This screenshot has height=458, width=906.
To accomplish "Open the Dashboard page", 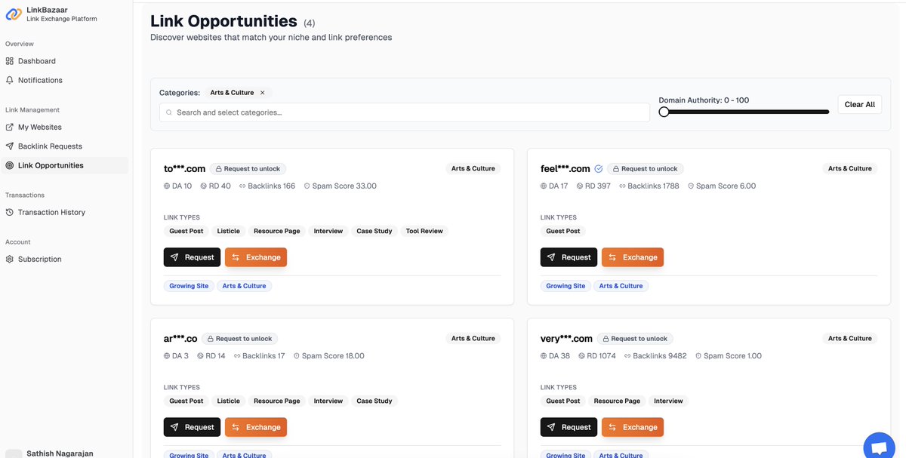I will point(36,61).
